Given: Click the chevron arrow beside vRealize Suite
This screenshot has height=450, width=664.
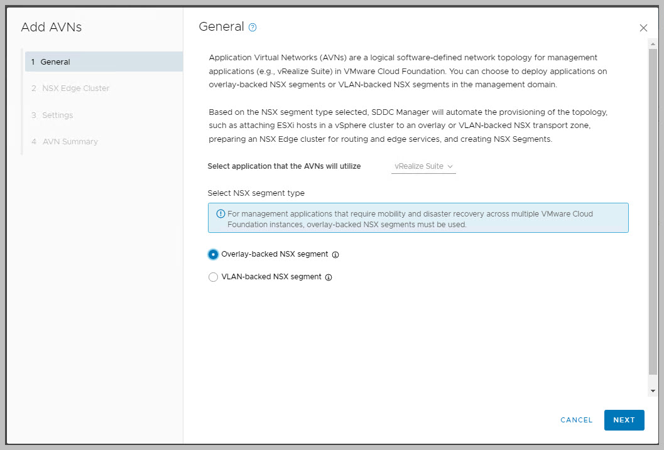Looking at the screenshot, I should coord(450,167).
